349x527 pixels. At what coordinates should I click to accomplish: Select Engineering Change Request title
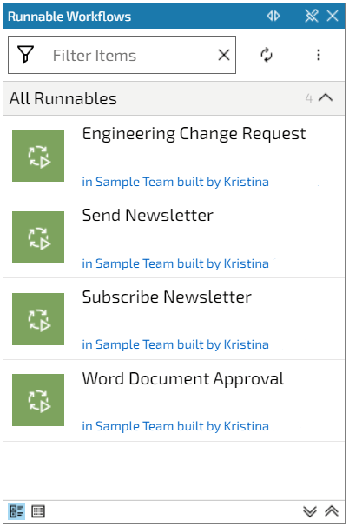point(194,134)
